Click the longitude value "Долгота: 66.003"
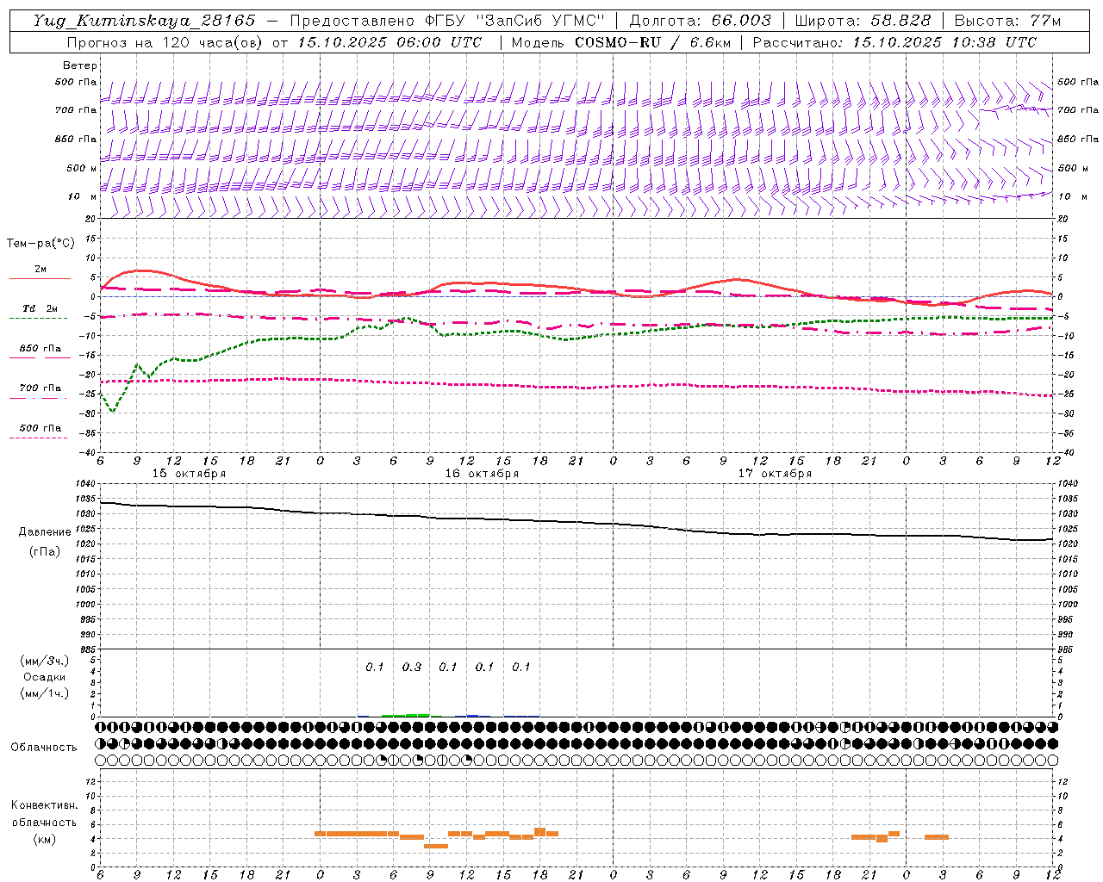This screenshot has height=882, width=1103. click(x=701, y=21)
